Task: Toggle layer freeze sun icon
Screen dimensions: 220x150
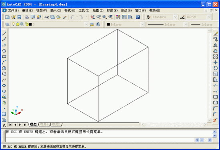Action: click(18, 24)
